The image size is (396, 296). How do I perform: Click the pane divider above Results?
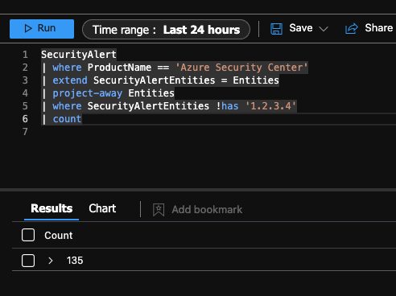[x=198, y=190]
